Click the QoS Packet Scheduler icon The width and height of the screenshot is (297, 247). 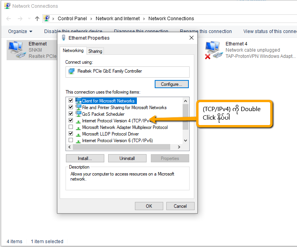coord(78,114)
